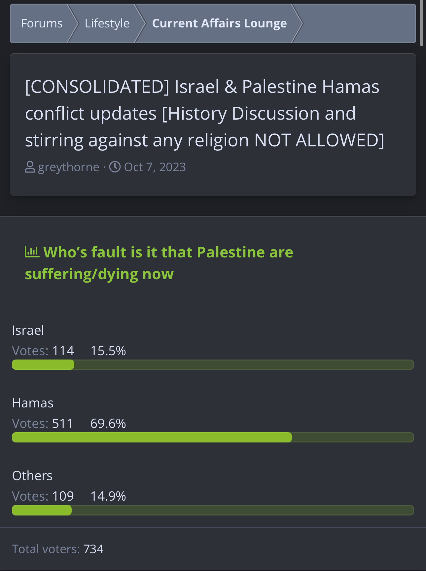Click the Hamas vote progress bar

pos(213,438)
